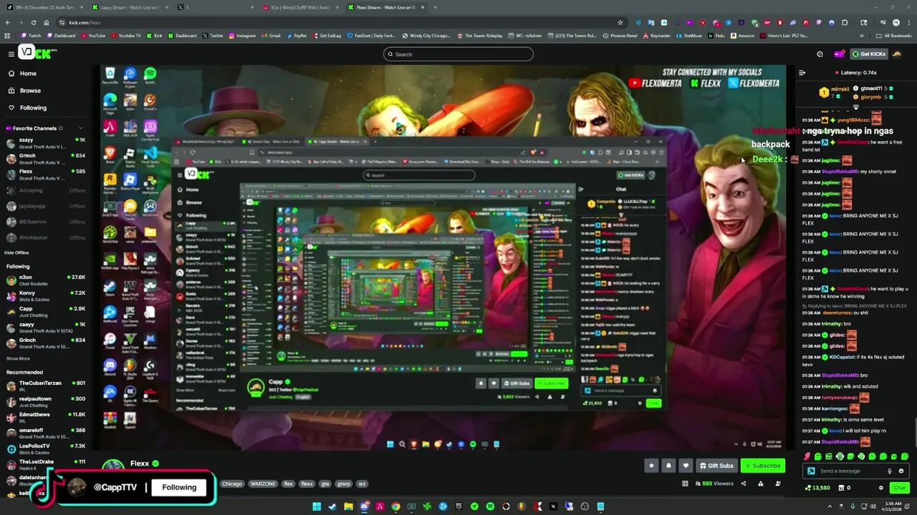Image resolution: width=917 pixels, height=515 pixels.
Task: Bookmark this page with star icon
Action: (x=620, y=22)
